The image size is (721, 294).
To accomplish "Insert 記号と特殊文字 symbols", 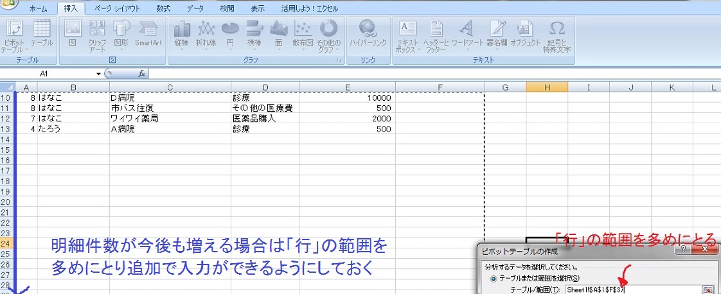I will (557, 37).
